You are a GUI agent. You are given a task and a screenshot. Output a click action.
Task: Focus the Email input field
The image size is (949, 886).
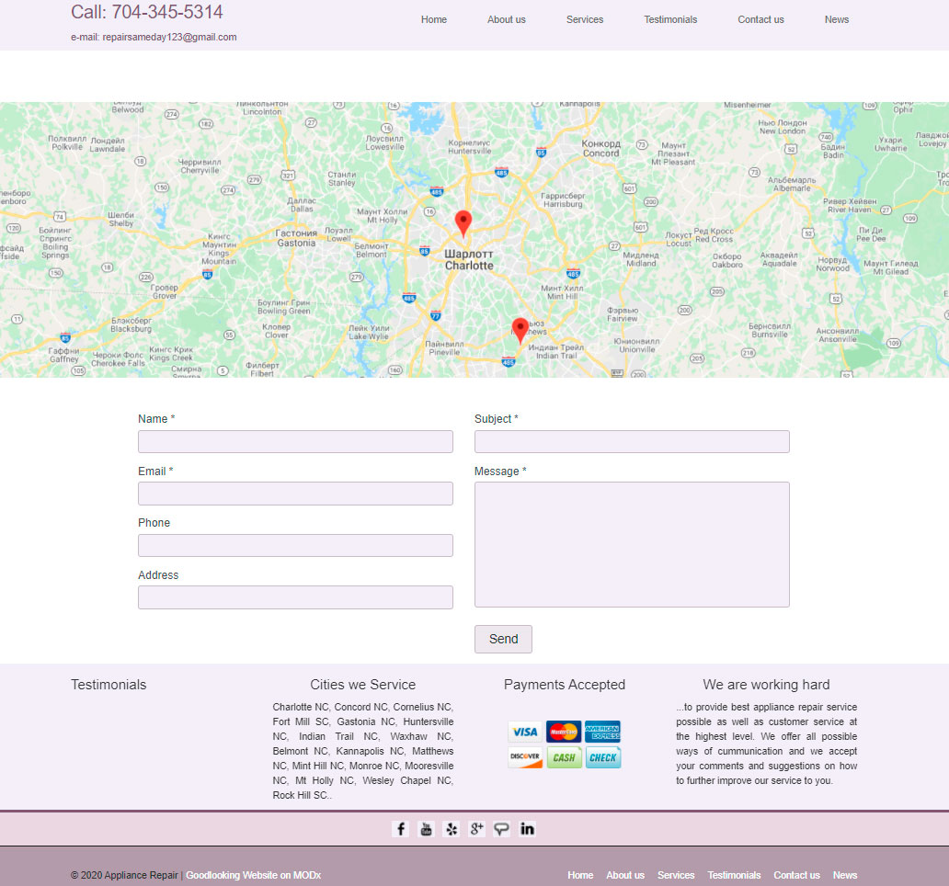click(295, 494)
